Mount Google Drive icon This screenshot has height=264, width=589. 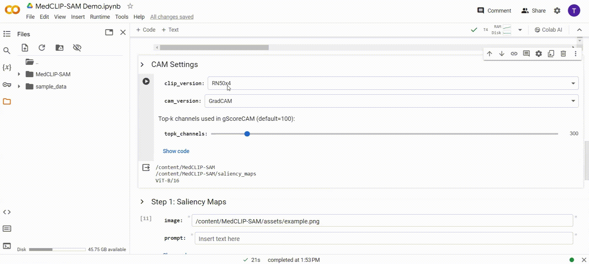click(59, 48)
